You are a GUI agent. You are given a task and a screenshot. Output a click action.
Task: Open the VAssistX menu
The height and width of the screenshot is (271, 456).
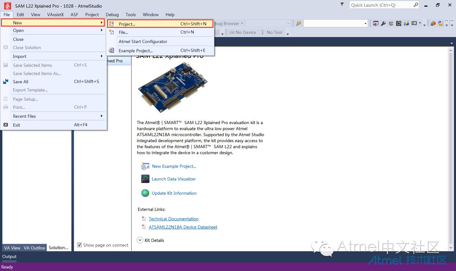[x=55, y=15]
